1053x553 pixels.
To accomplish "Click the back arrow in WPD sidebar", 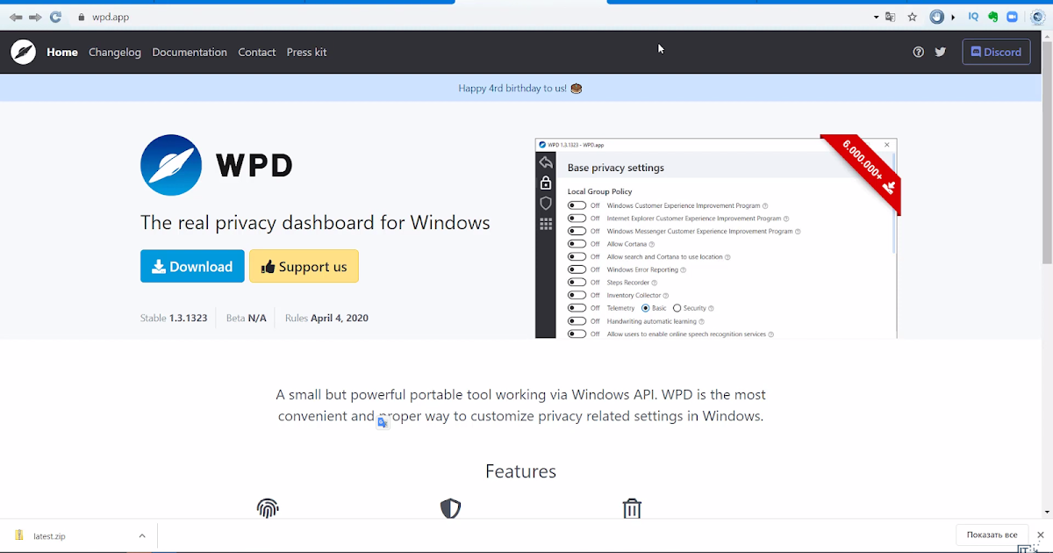I will [x=546, y=162].
